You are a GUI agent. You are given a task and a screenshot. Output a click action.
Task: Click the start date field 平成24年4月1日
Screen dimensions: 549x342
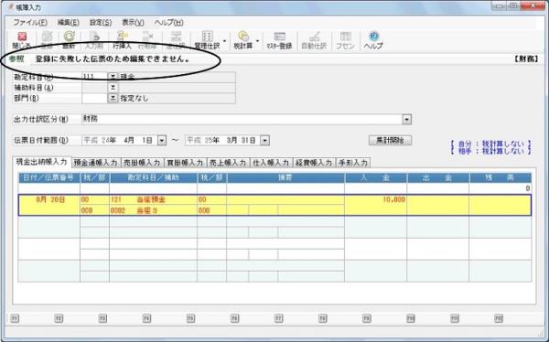[119, 141]
